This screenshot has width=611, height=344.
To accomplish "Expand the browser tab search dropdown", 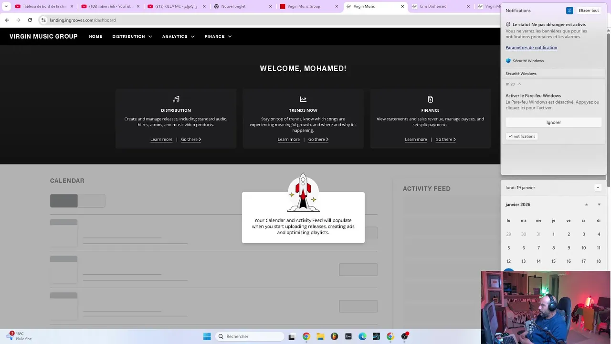I will click(x=6, y=6).
